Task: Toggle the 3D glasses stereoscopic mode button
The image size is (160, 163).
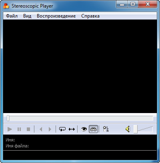Action: tap(93, 129)
